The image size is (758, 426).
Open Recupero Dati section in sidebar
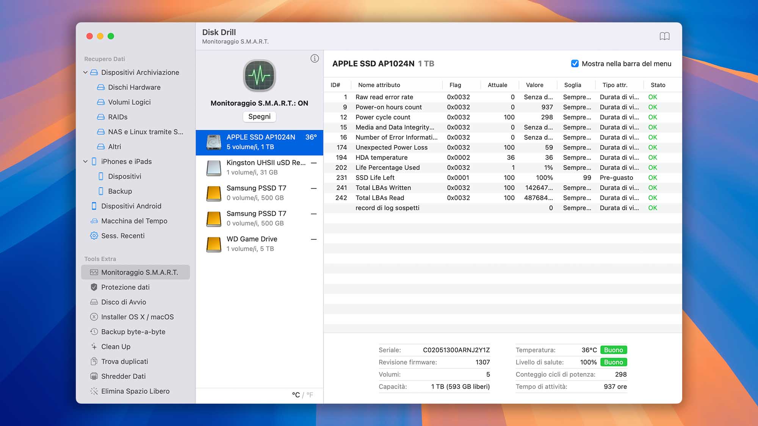(x=105, y=58)
